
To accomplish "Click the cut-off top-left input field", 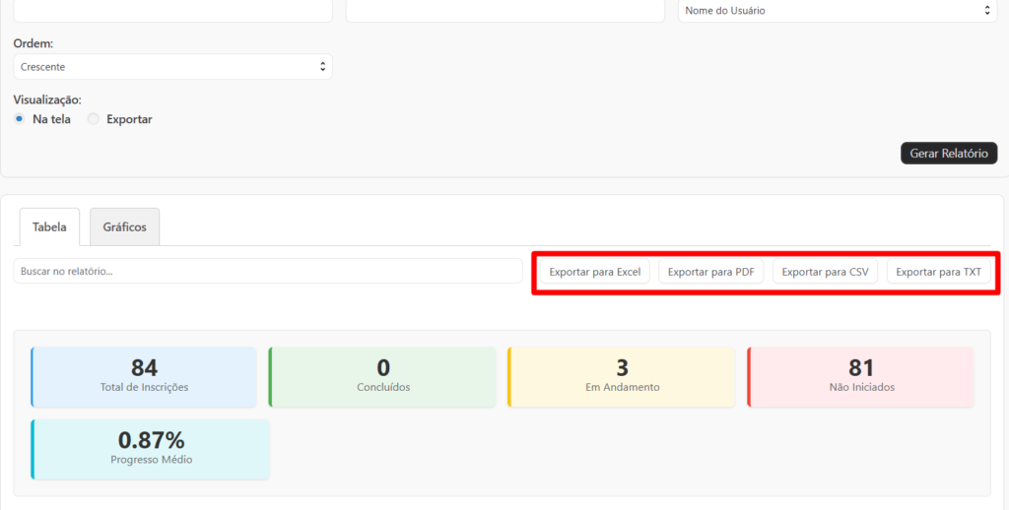I will pyautogui.click(x=172, y=11).
